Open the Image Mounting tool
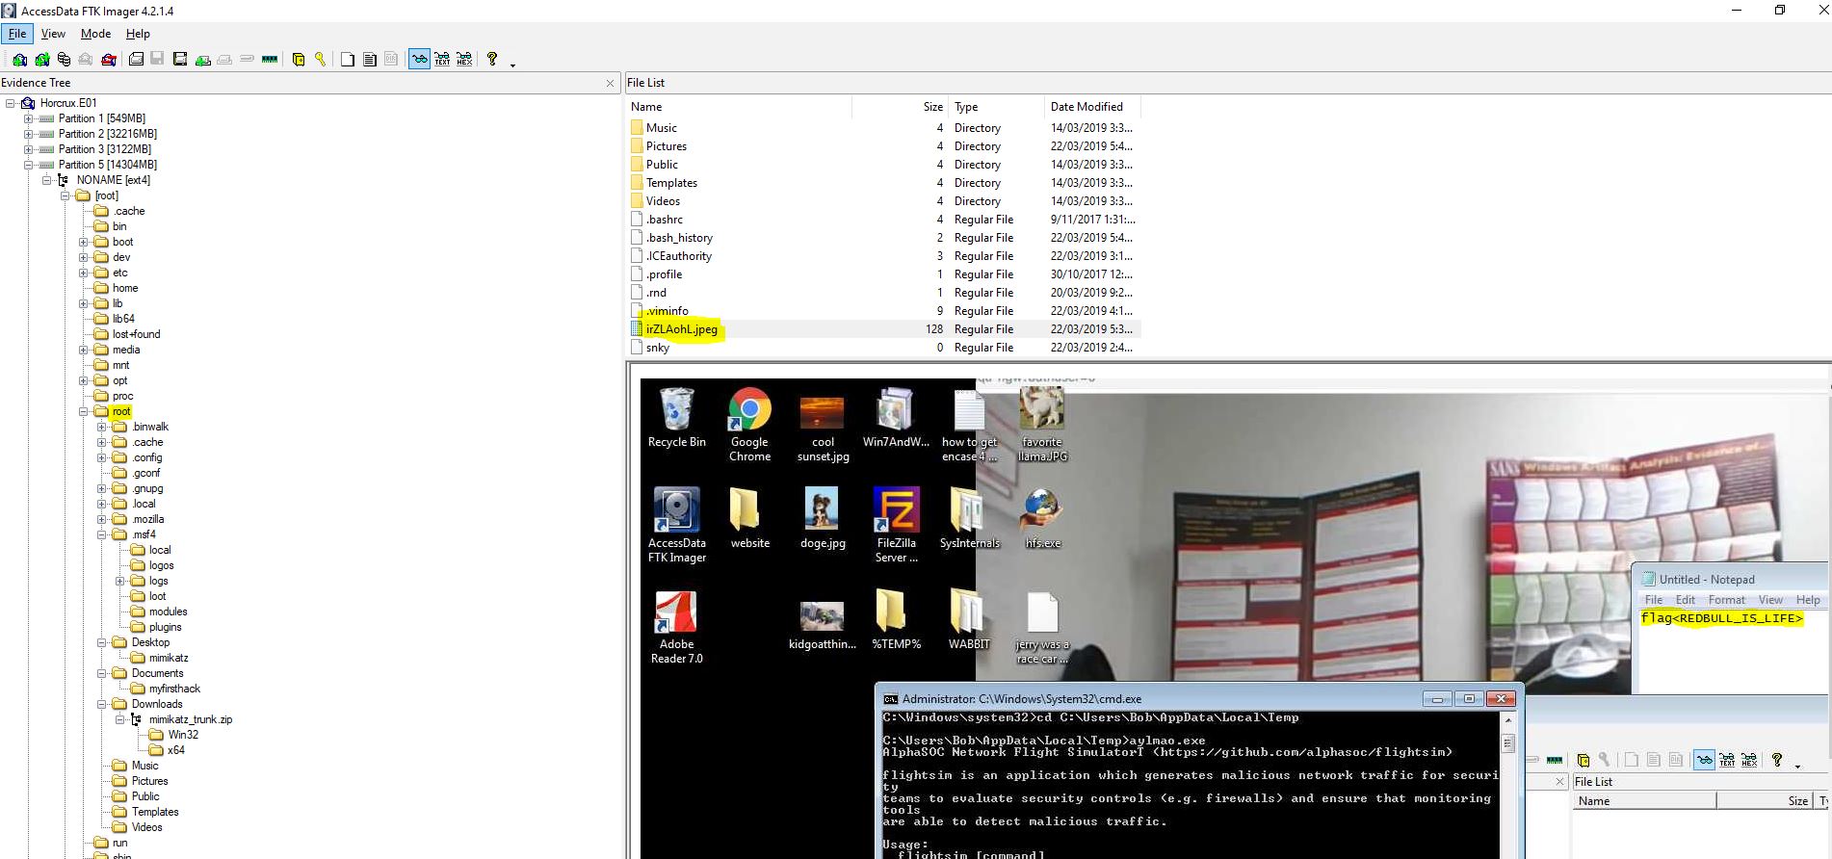 pyautogui.click(x=64, y=60)
